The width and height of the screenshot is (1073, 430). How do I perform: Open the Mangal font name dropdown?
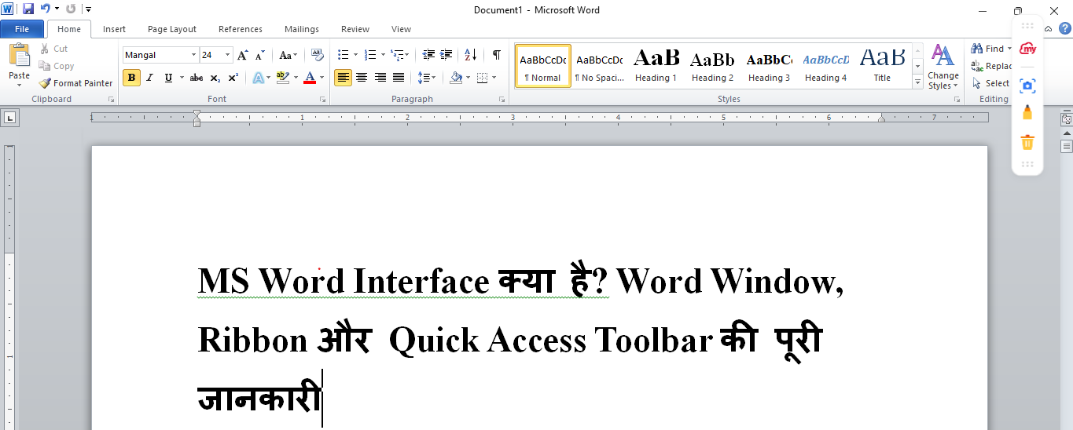tap(193, 55)
